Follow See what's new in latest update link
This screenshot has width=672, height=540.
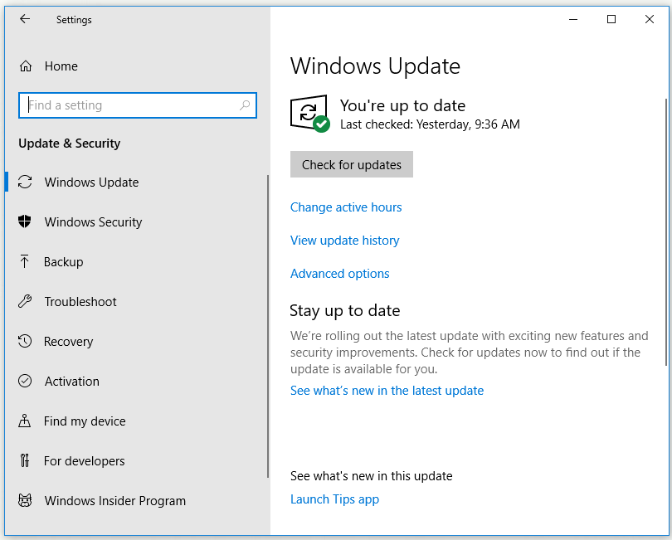point(387,391)
